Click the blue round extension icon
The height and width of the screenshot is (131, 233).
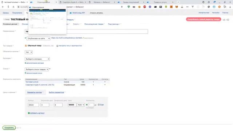click(x=214, y=7)
